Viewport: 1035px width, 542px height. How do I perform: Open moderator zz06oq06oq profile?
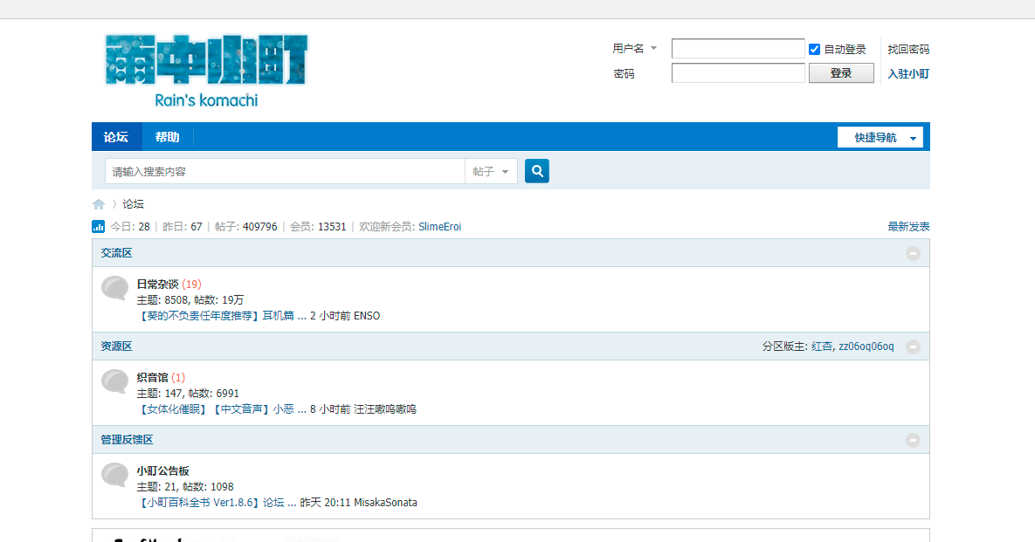pyautogui.click(x=866, y=346)
